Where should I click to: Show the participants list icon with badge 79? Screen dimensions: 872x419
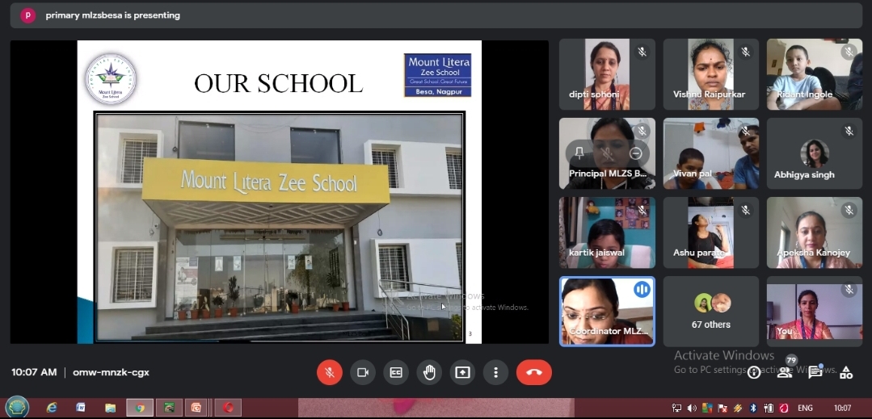(785, 372)
